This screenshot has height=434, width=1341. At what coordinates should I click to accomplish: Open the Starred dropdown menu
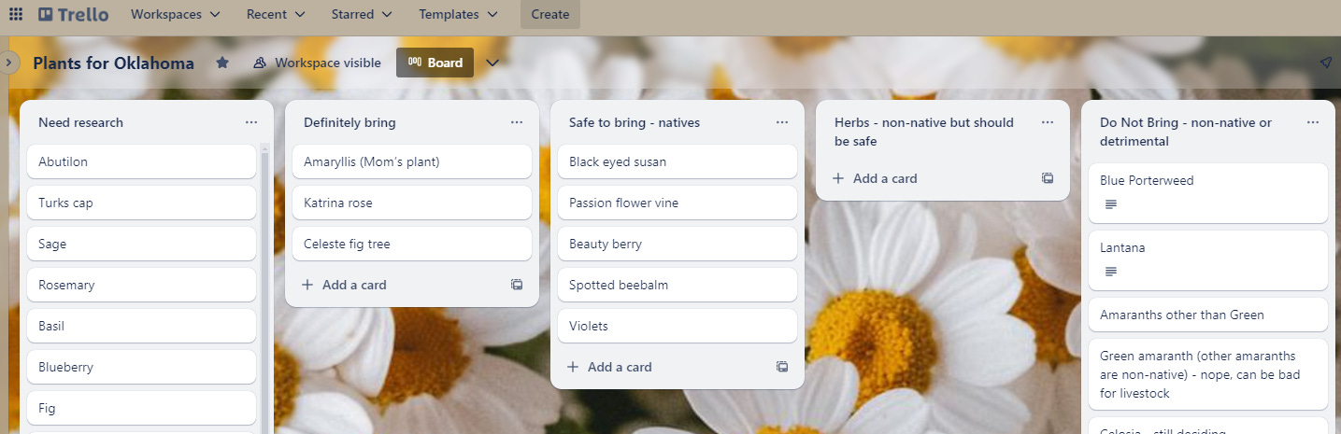(362, 14)
